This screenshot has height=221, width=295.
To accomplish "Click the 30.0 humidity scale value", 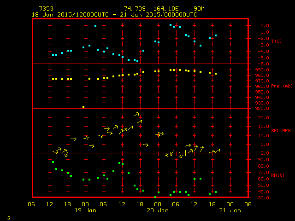I will (x=262, y=198).
